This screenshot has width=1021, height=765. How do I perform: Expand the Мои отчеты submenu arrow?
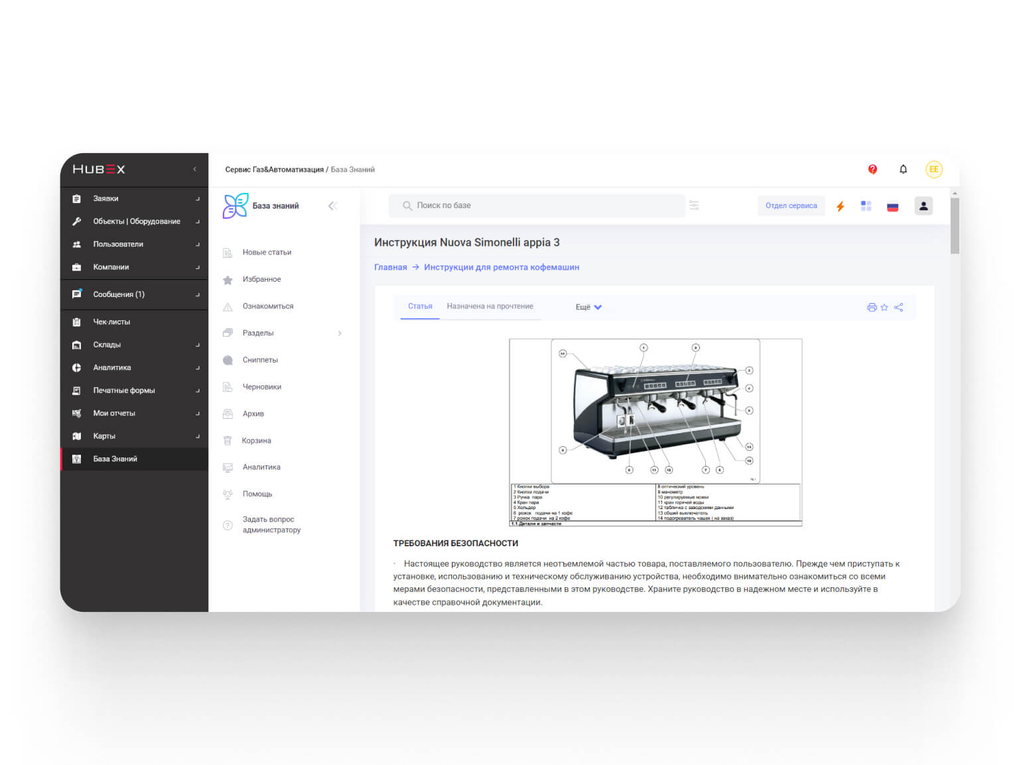pos(197,414)
